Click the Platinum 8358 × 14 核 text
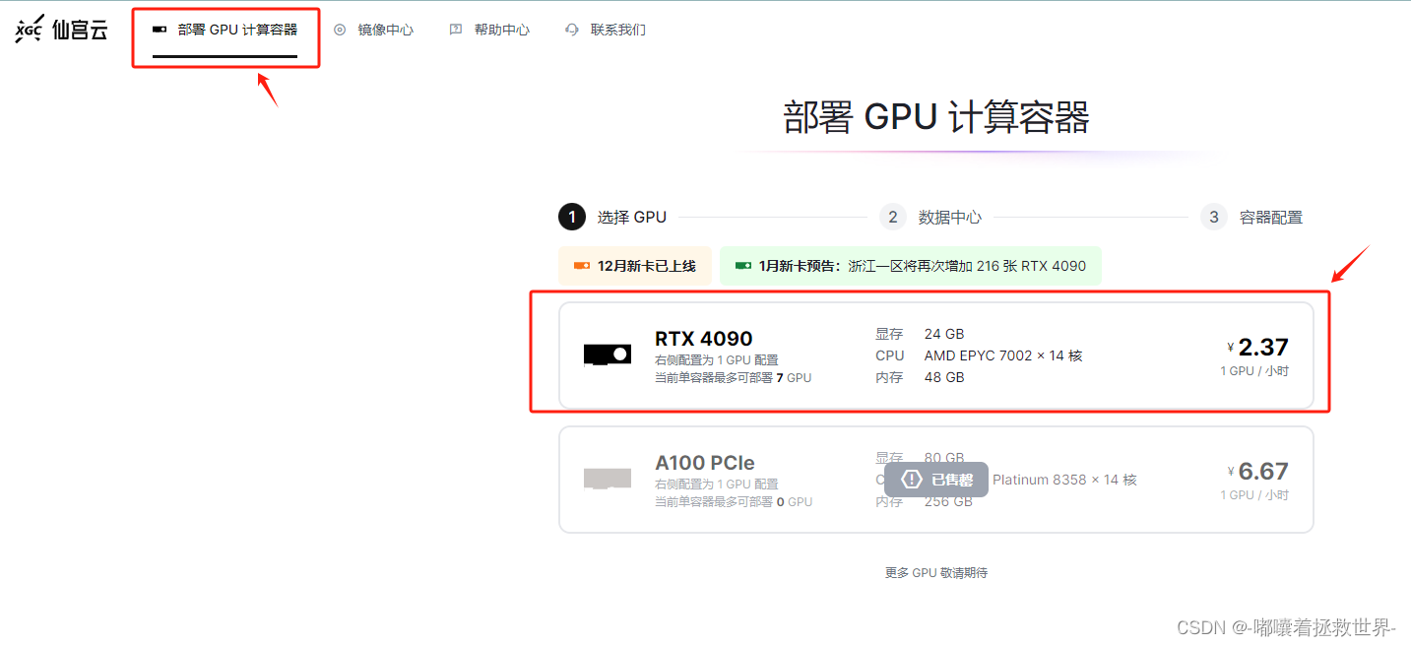The height and width of the screenshot is (646, 1411). (x=1064, y=480)
